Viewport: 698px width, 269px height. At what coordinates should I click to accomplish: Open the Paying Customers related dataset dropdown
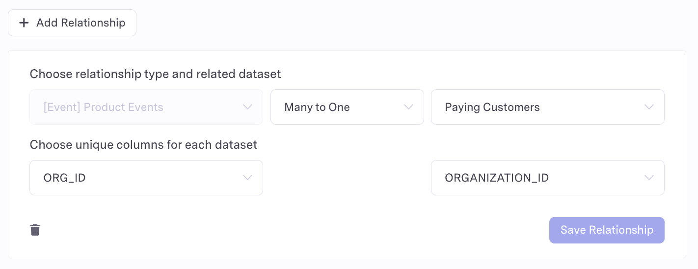pos(547,107)
